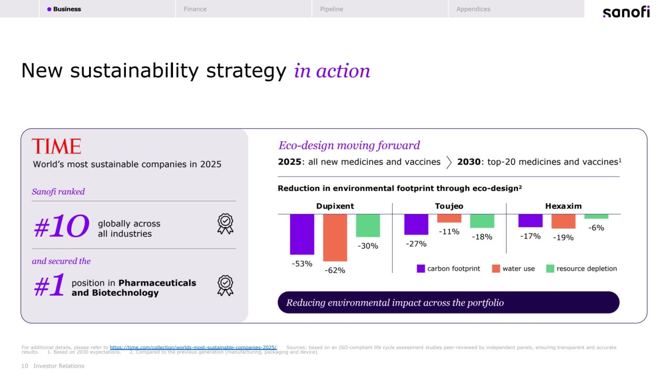Click the Sanofi logo
Image resolution: width=671 pixels, height=377 pixels.
(x=626, y=12)
